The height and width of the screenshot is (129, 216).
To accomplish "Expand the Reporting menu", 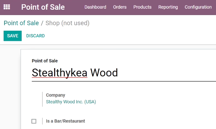I will tap(168, 7).
